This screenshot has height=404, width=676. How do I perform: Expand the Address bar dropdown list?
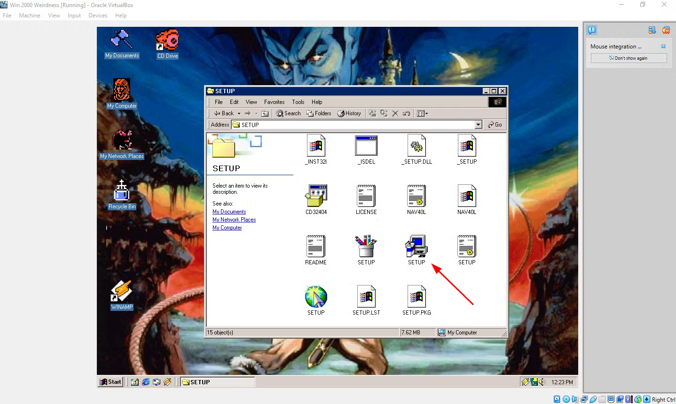[x=479, y=125]
